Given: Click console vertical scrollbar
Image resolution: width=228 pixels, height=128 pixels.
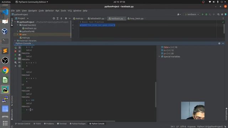Looking at the screenshot, I should pyautogui.click(x=156, y=95).
